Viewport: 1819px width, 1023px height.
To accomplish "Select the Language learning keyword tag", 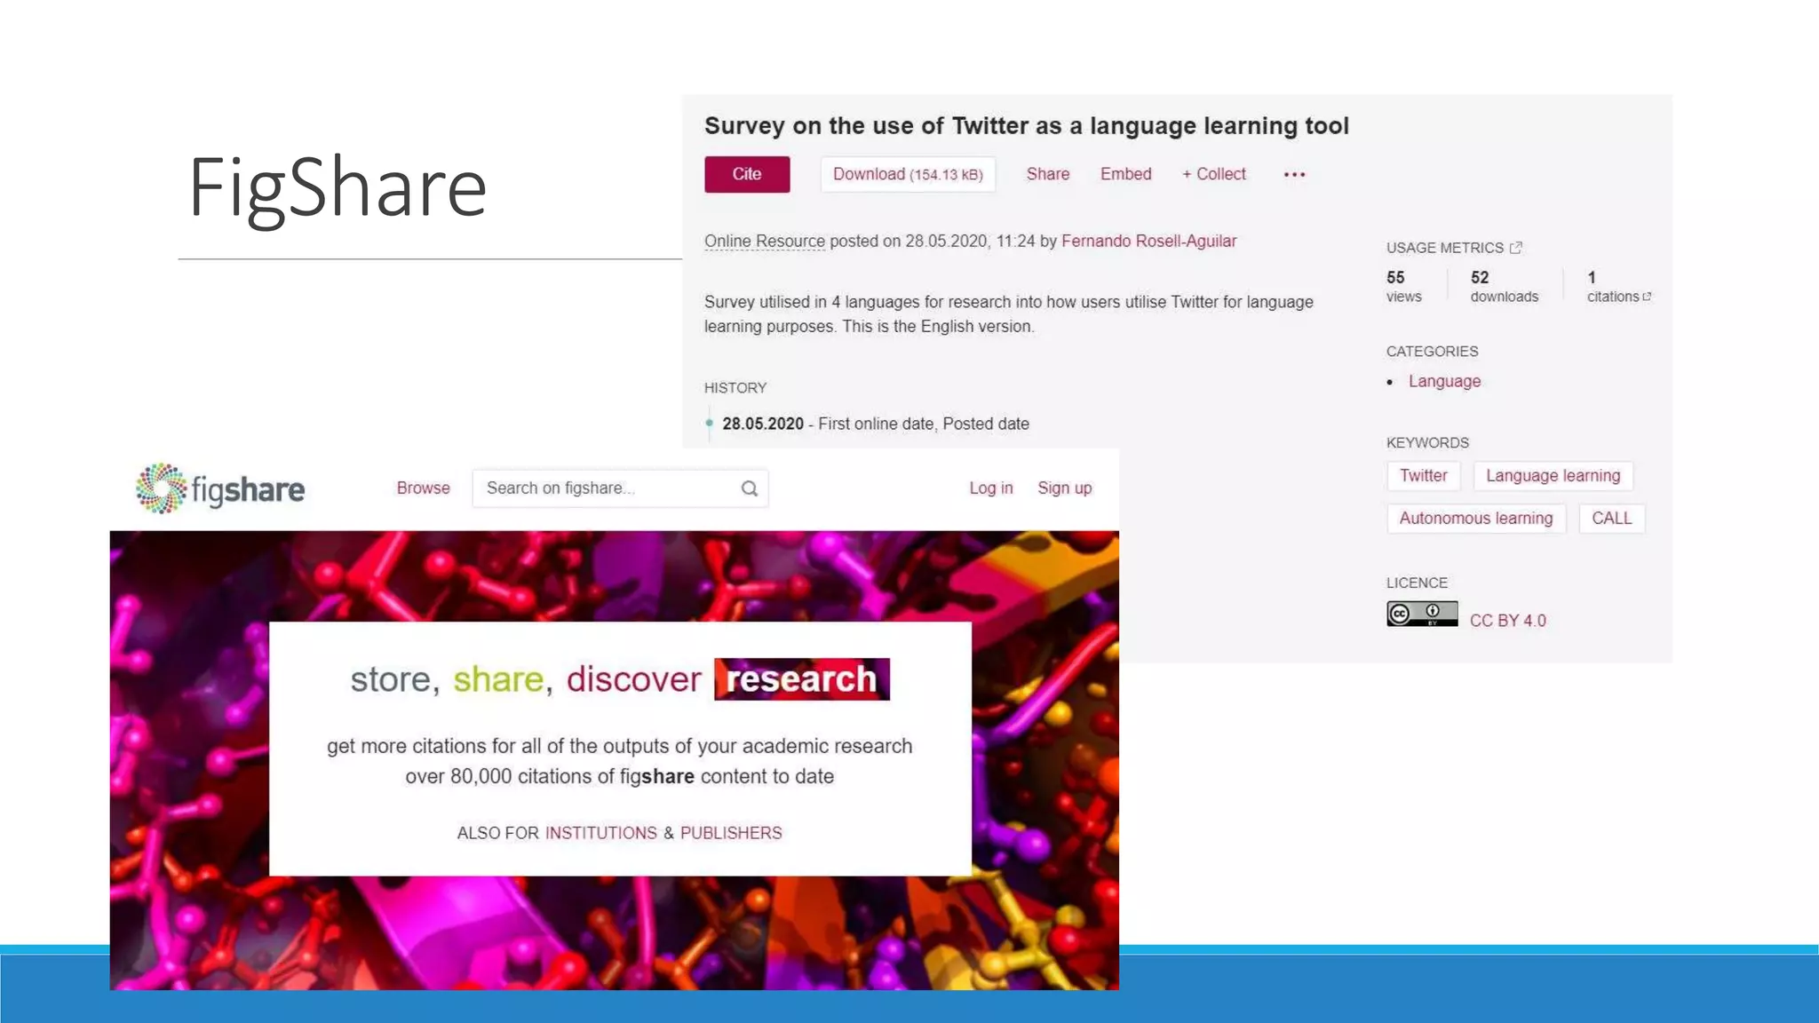I will pyautogui.click(x=1553, y=476).
